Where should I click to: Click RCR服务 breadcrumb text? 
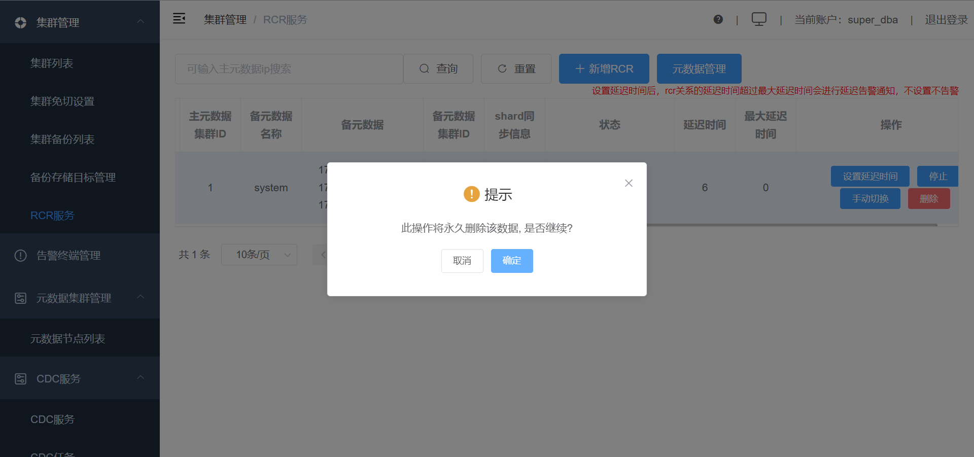click(285, 20)
